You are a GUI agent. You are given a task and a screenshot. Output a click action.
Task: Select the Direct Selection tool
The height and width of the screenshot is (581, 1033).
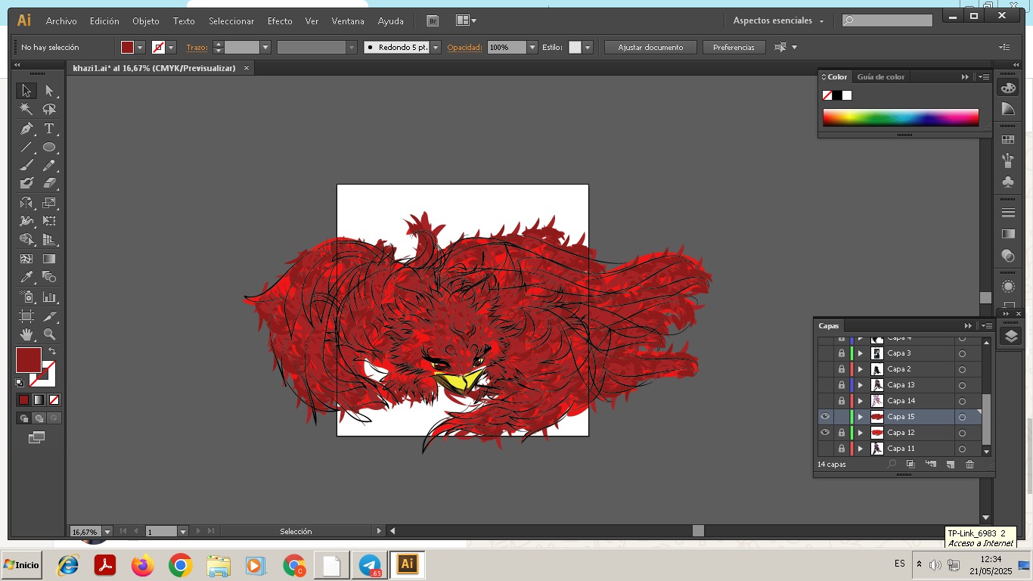tap(49, 91)
